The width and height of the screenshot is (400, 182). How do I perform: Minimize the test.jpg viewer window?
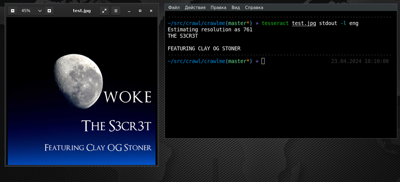(129, 11)
